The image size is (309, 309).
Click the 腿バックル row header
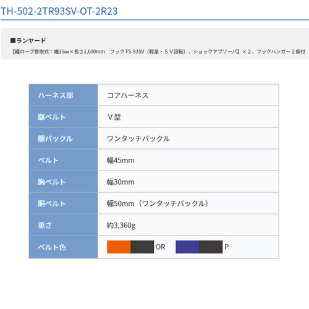click(x=63, y=138)
